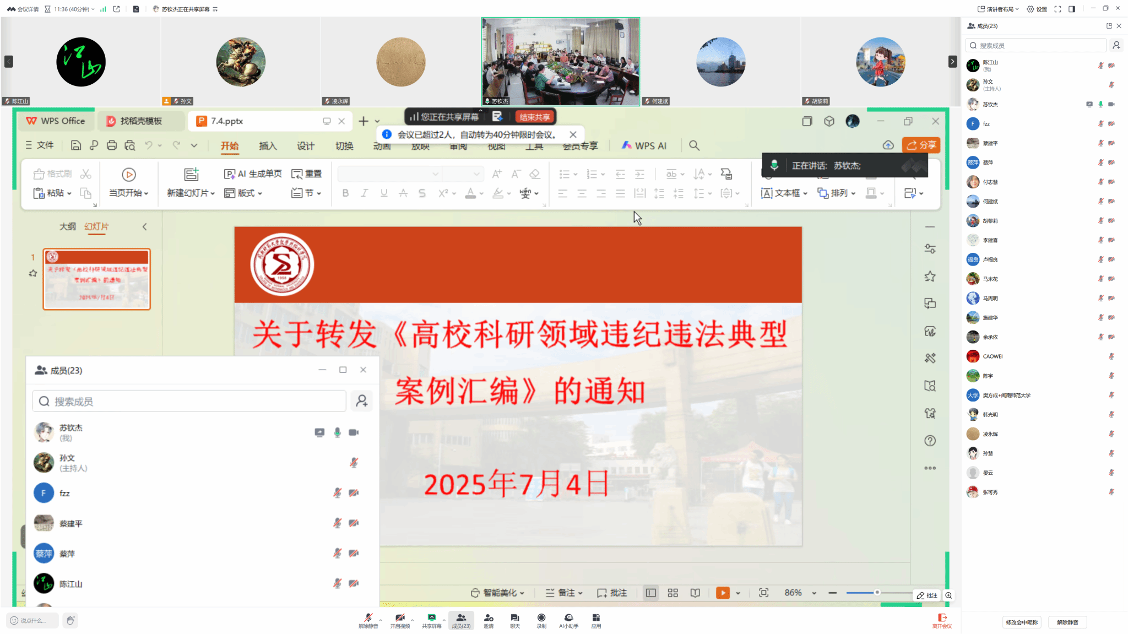Image resolution: width=1128 pixels, height=634 pixels.
Task: Click the 搜索成员 search field in floating panel
Action: 189,402
